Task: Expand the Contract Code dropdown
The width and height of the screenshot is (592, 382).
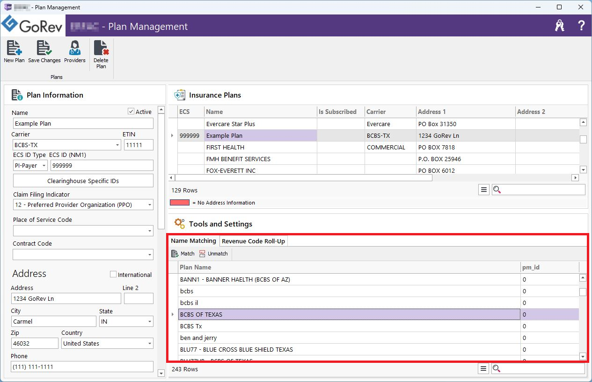Action: (x=150, y=255)
